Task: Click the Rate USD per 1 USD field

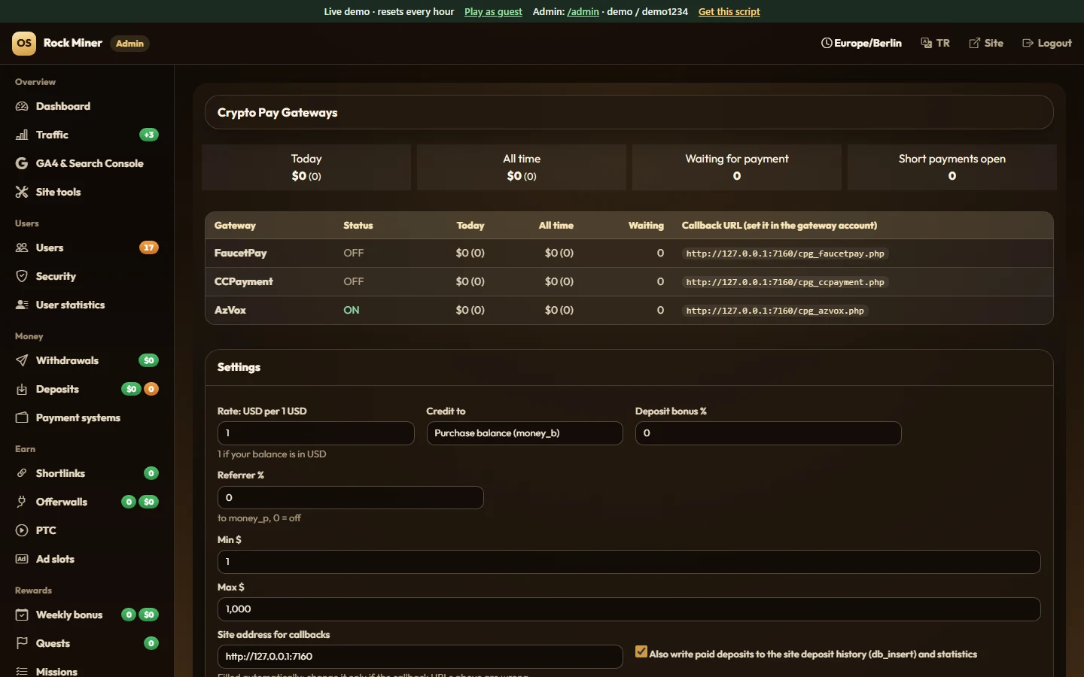Action: 316,433
